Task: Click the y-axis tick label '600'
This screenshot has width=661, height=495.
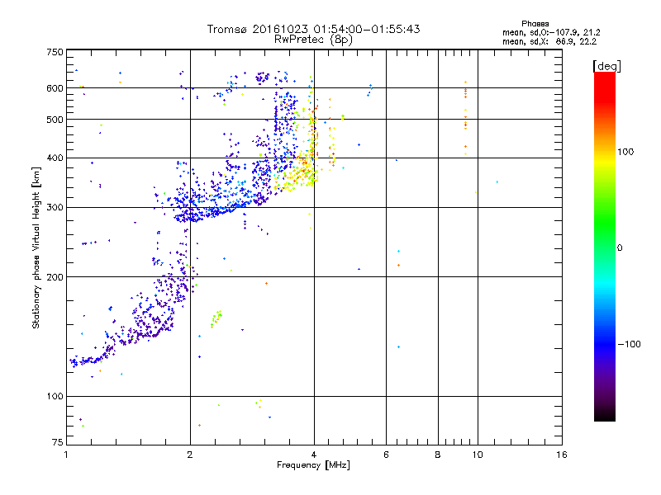Action: (55, 88)
